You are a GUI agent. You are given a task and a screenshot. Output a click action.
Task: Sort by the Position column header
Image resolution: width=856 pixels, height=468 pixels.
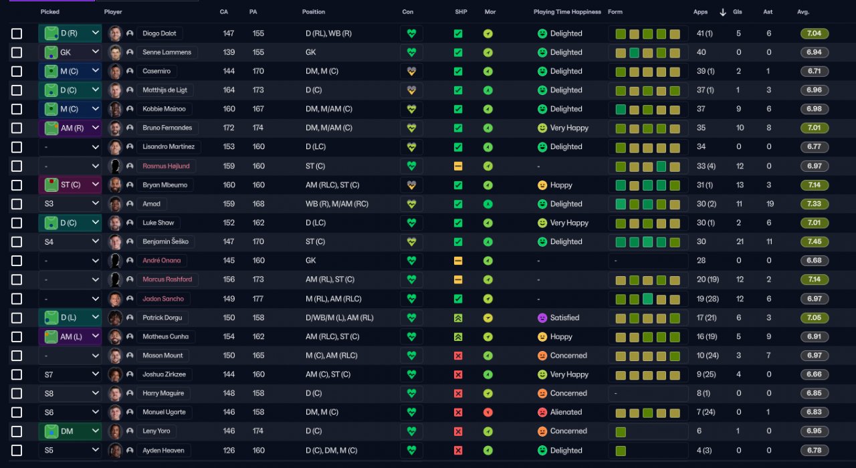tap(314, 12)
